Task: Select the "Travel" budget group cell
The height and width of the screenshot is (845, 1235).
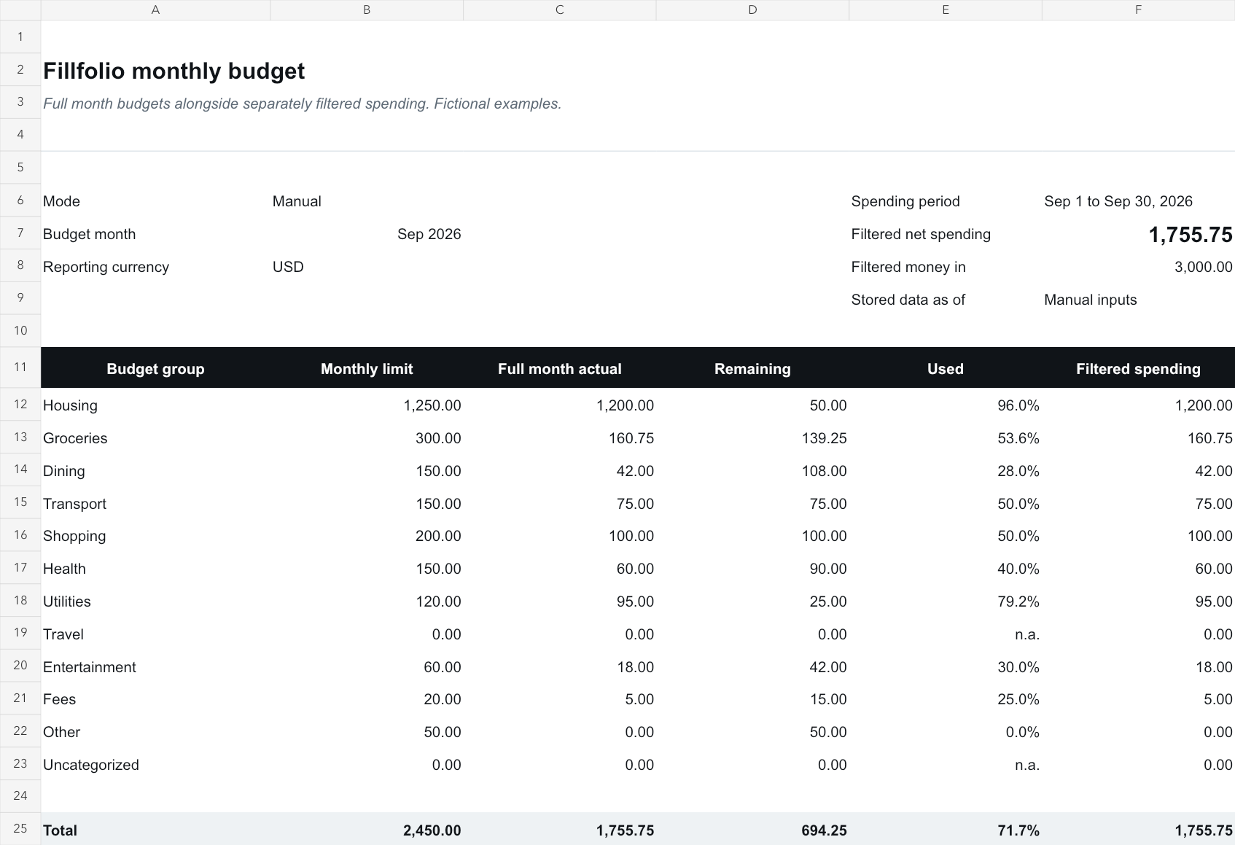Action: click(63, 634)
